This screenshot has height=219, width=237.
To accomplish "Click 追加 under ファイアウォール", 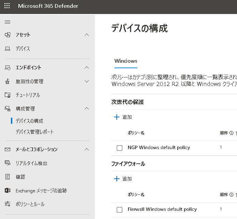I will (123, 179).
